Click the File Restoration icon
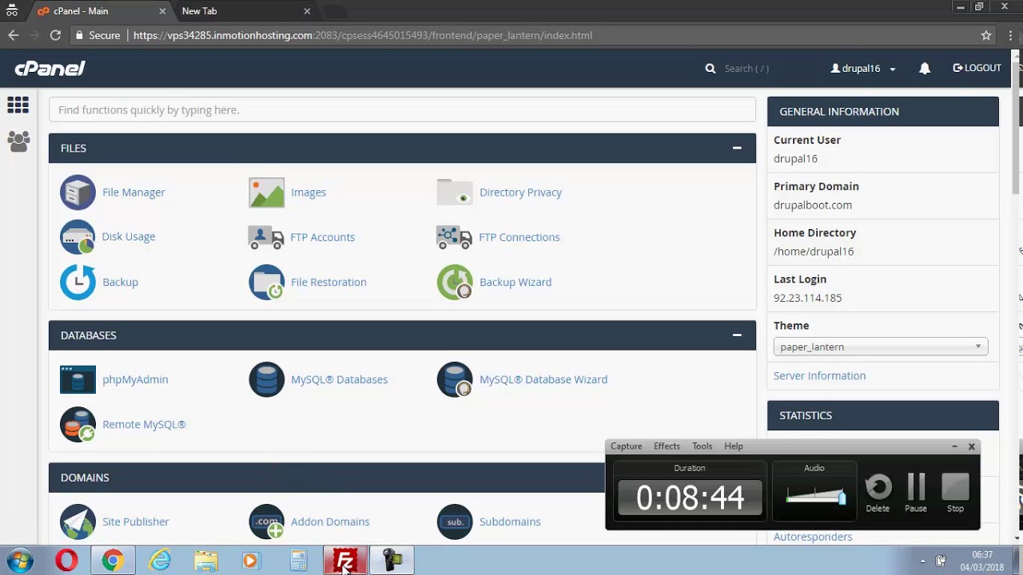Viewport: 1023px width, 575px height. pos(266,282)
